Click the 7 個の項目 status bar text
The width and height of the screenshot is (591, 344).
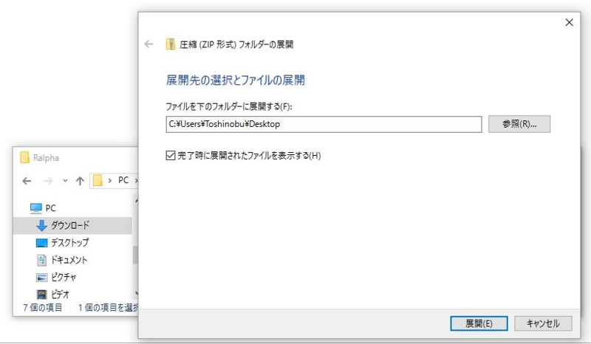(42, 308)
